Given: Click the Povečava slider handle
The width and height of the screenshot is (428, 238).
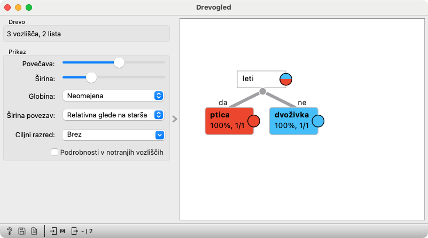Looking at the screenshot, I should pyautogui.click(x=119, y=62).
